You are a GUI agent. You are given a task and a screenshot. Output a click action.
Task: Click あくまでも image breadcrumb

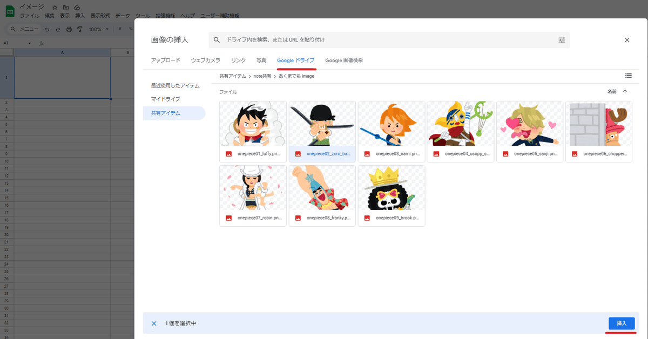(296, 76)
